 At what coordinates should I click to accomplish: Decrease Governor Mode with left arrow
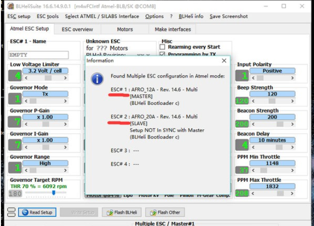click(26, 101)
